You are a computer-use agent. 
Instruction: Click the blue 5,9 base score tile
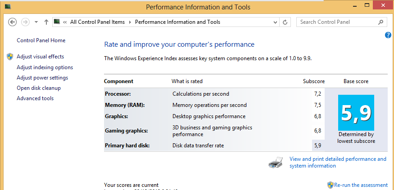(x=356, y=113)
